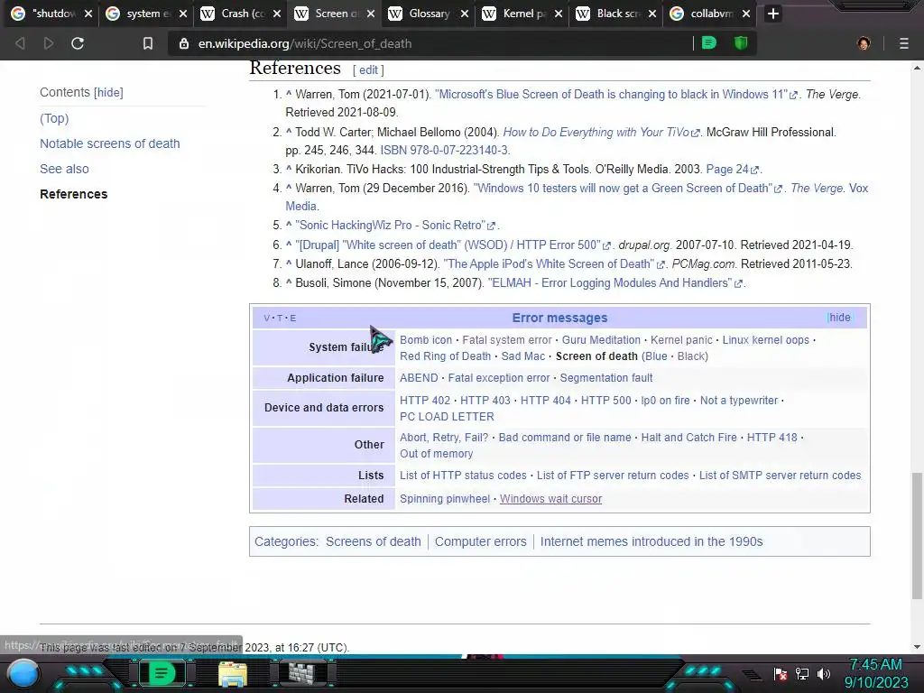Click reference 1 caret back-link
This screenshot has height=693, width=924.
(289, 94)
